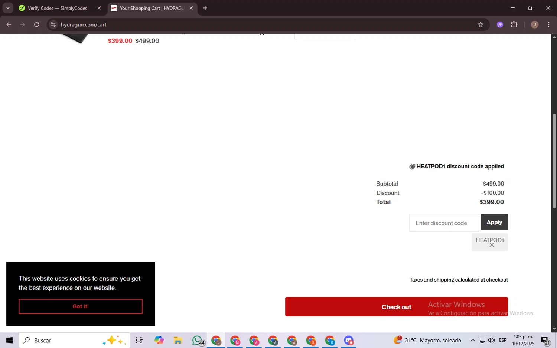
Task: View site information for hydragun.com
Action: point(53,25)
